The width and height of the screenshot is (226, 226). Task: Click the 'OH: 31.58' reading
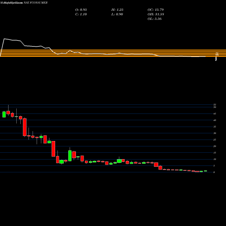155,14
